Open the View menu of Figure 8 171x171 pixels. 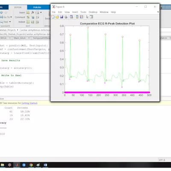67,12
